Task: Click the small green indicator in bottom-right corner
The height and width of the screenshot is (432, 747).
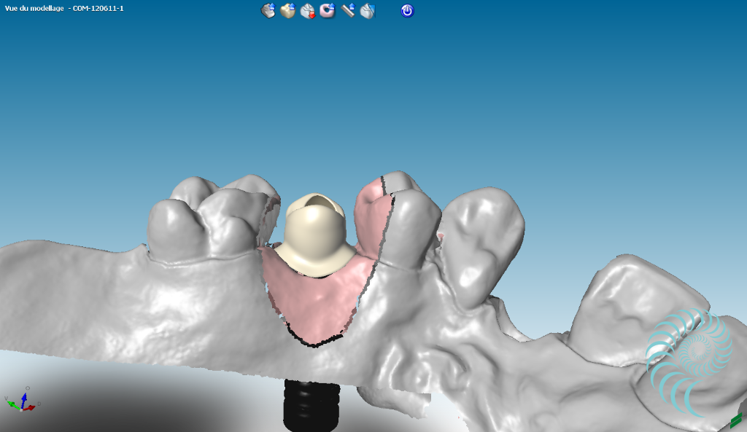Action: tap(735, 420)
